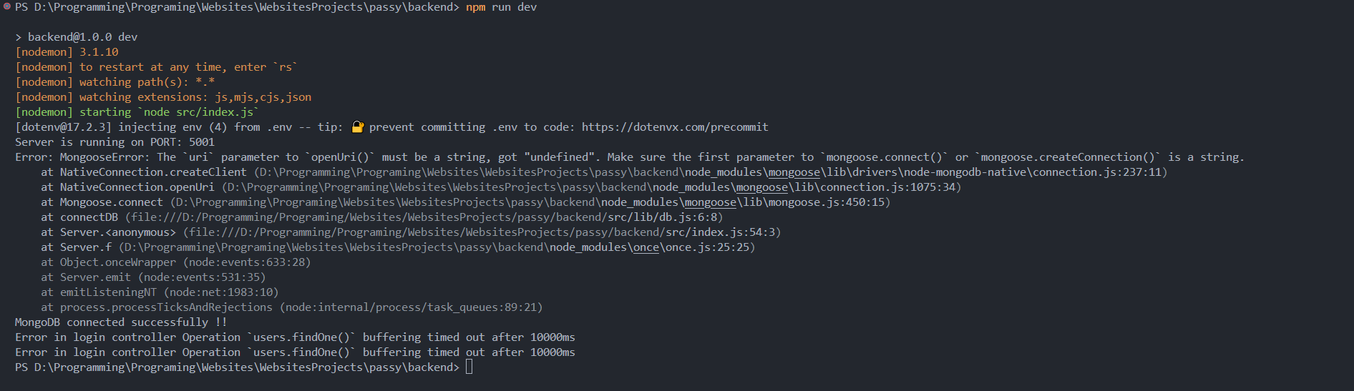Click 'MongoDB connected successfully !!' line

[121, 322]
